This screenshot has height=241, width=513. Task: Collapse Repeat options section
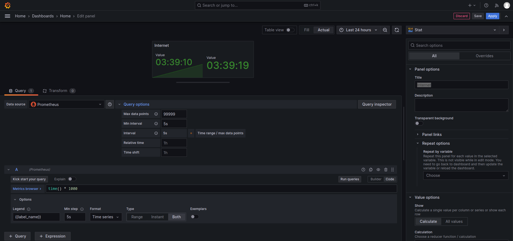coord(418,143)
